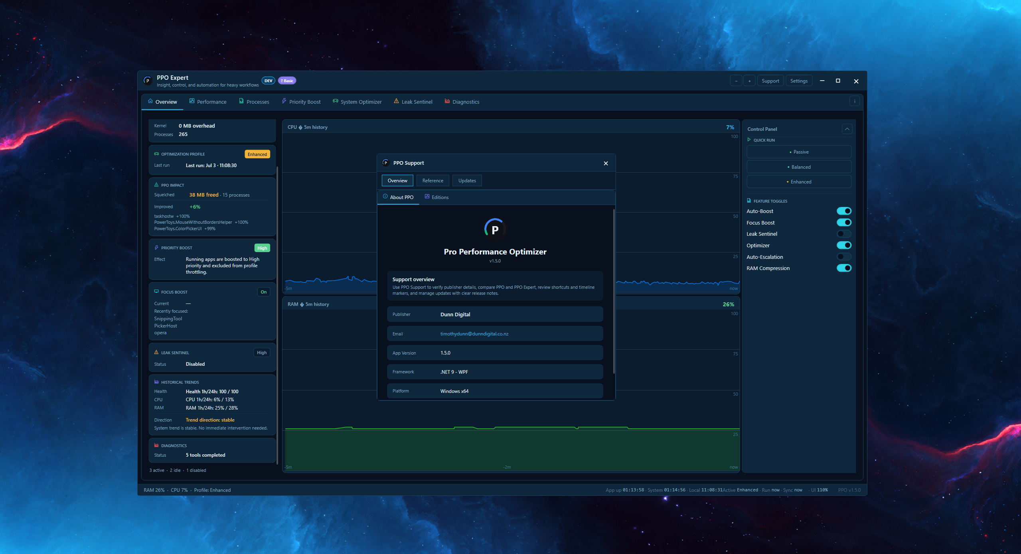Click the Leak Sentinel card triangle icon
This screenshot has height=554, width=1021.
pos(156,352)
